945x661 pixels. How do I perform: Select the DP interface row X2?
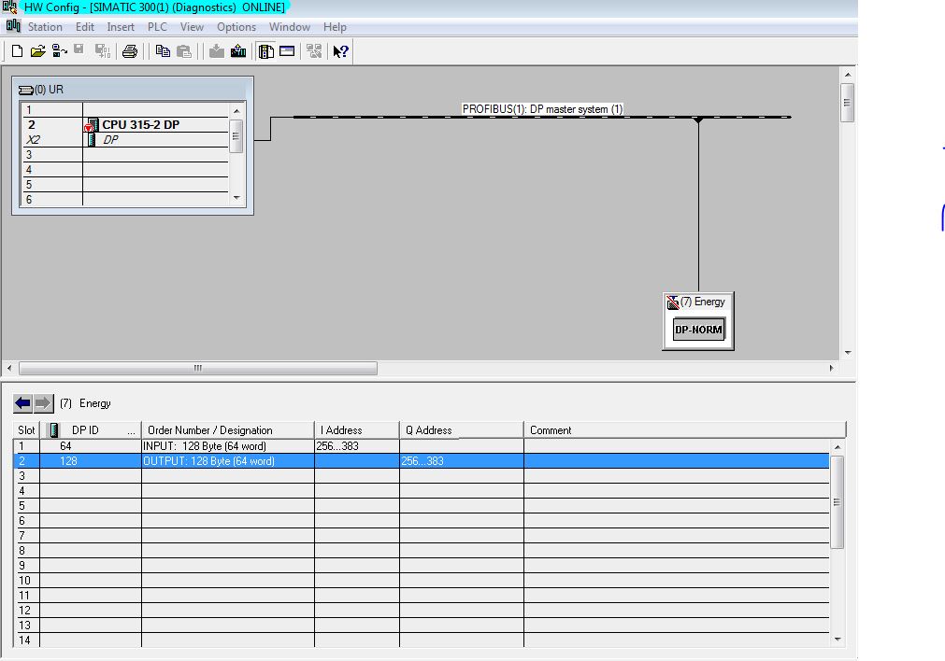110,140
